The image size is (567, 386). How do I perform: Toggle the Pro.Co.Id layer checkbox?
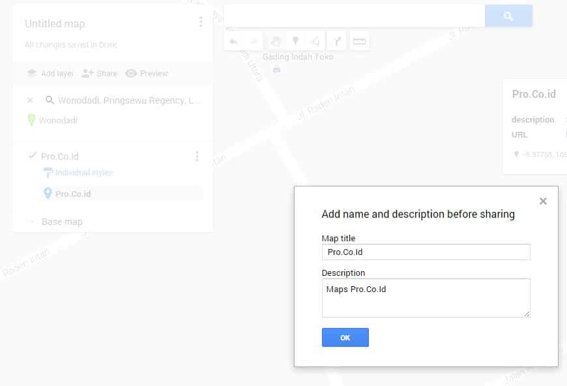point(32,156)
